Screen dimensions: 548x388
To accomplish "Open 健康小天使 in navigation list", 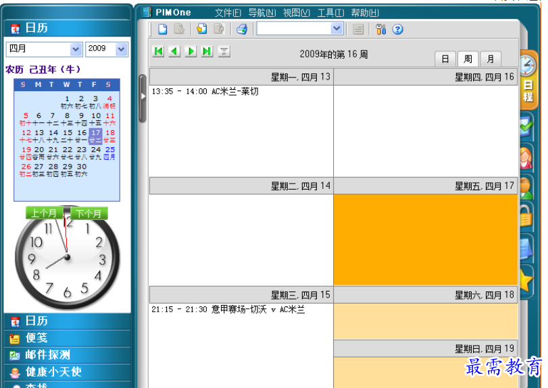I will (x=67, y=372).
